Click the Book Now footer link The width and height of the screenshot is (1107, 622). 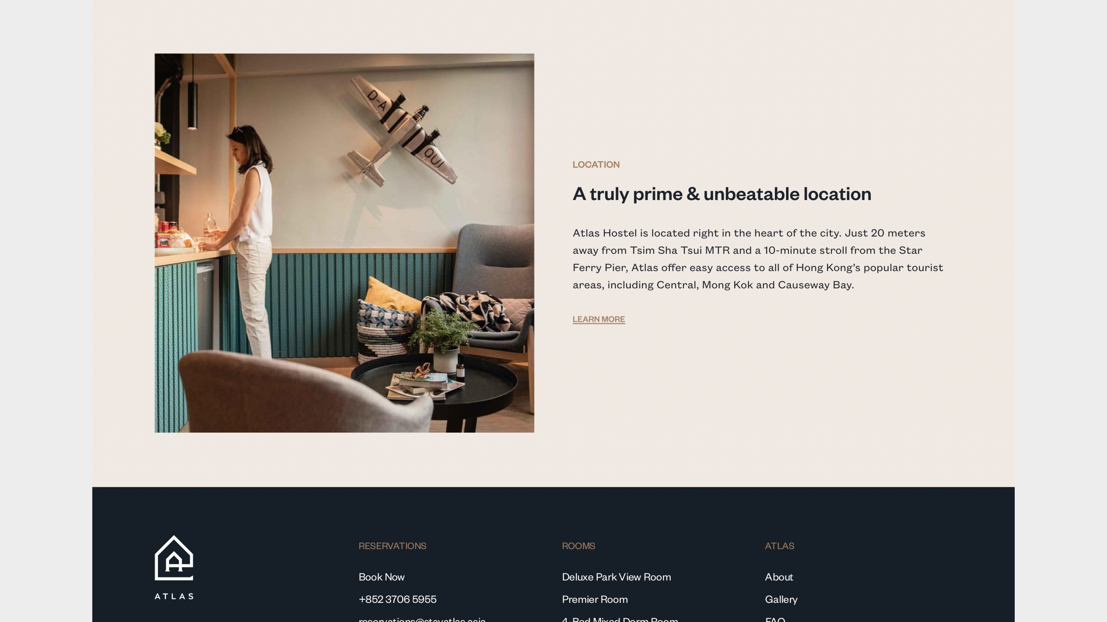coord(382,576)
